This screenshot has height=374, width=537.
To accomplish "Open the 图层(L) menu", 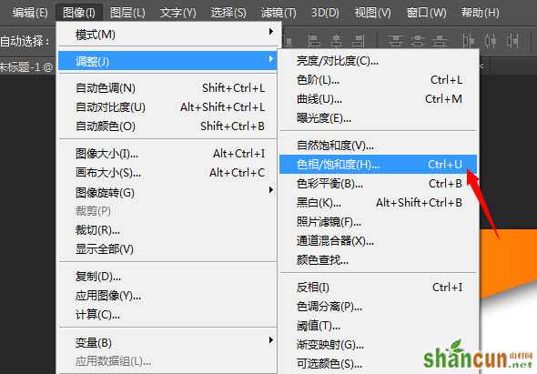I will coord(127,13).
